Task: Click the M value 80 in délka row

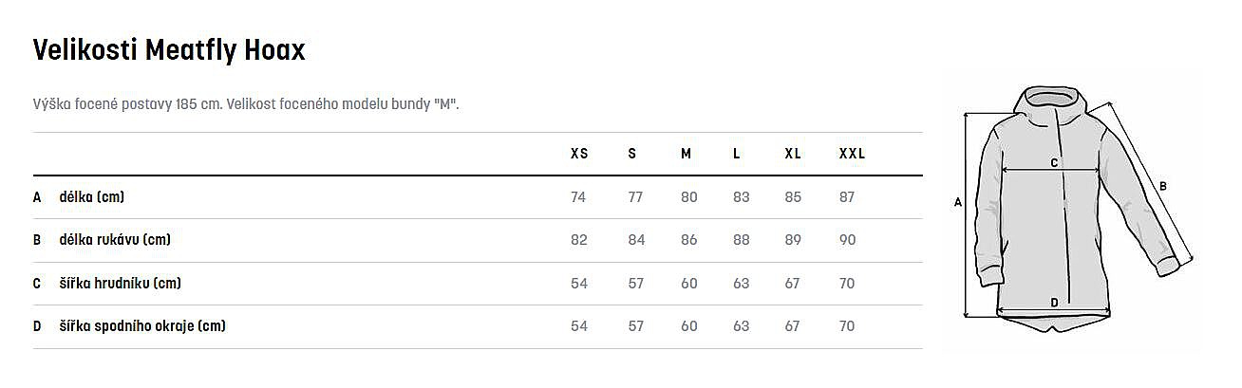Action: click(689, 197)
